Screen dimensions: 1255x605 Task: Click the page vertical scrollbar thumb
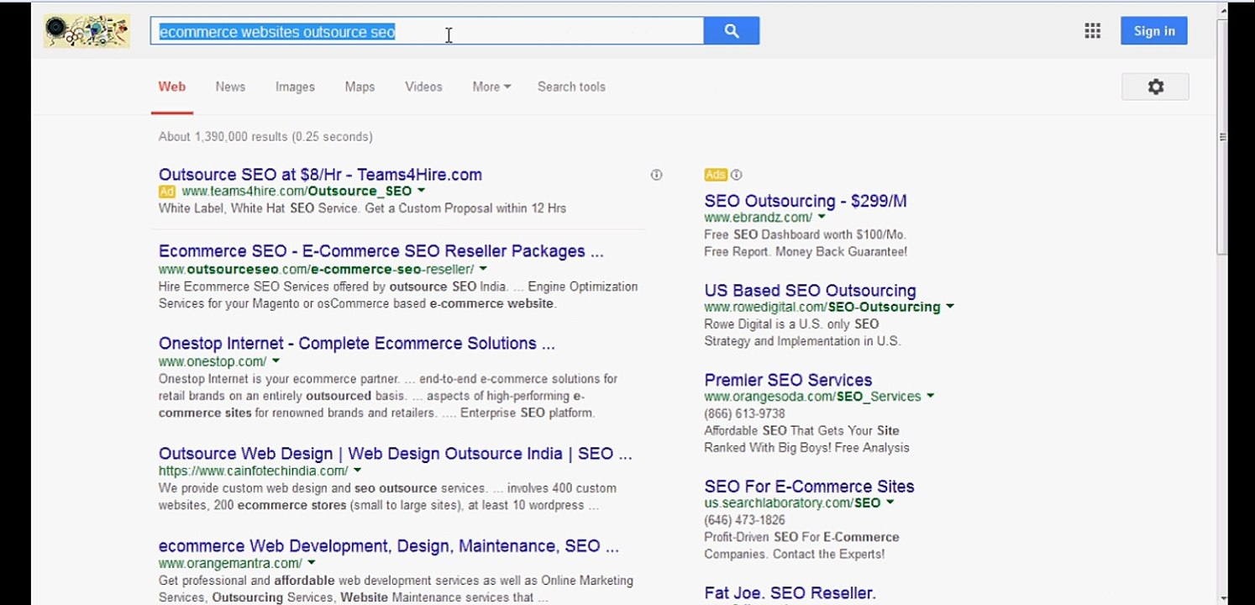coord(1222,137)
